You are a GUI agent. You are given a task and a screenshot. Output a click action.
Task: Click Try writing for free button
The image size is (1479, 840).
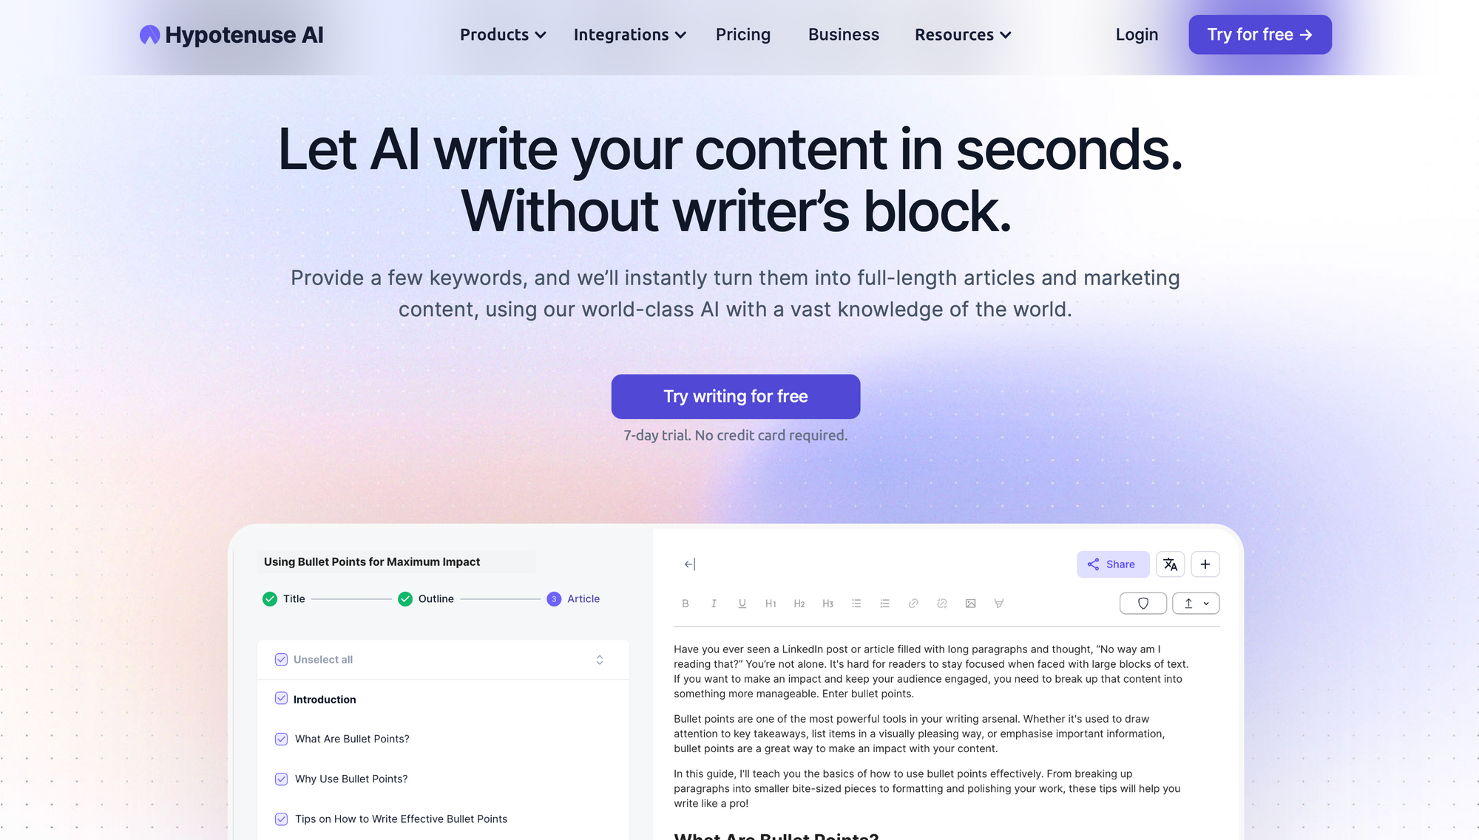(x=736, y=397)
